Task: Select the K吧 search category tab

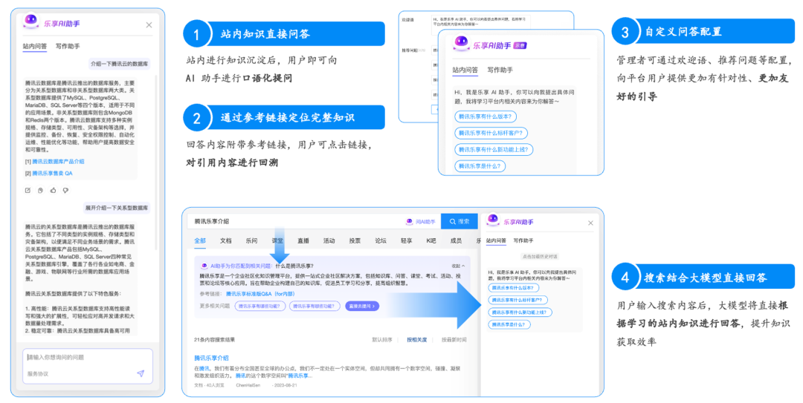Action: tap(431, 241)
